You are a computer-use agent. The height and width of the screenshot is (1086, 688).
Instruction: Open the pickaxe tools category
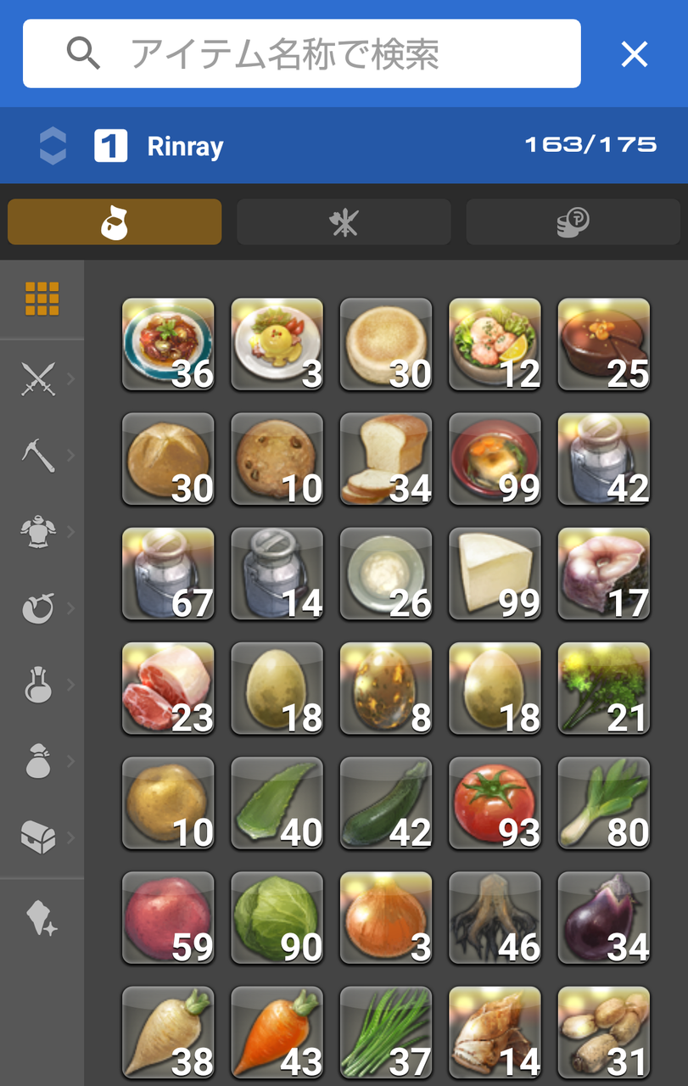[x=38, y=455]
